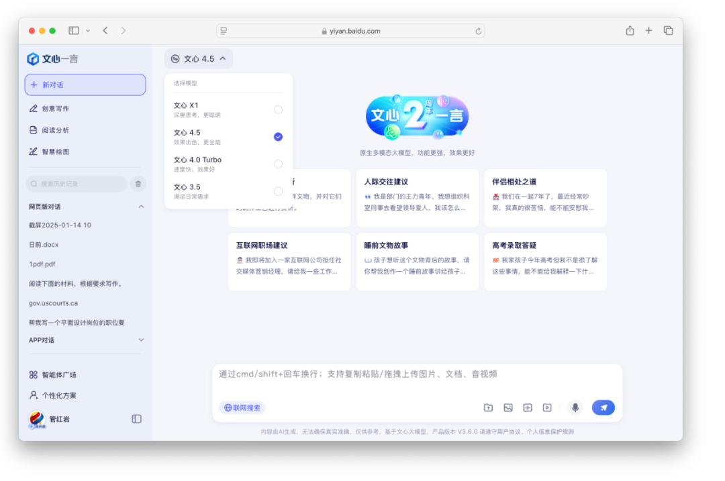The image size is (725, 481).
Task: Open the 伴侣相处之道 prompt card
Action: tap(545, 198)
